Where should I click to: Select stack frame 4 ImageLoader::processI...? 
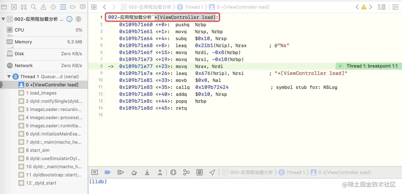pos(44,117)
